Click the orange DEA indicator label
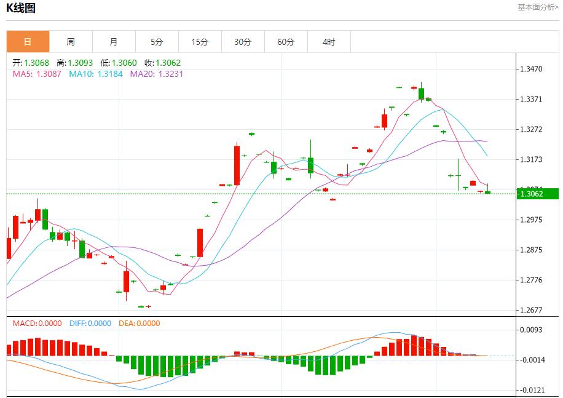The image size is (563, 398). point(140,323)
